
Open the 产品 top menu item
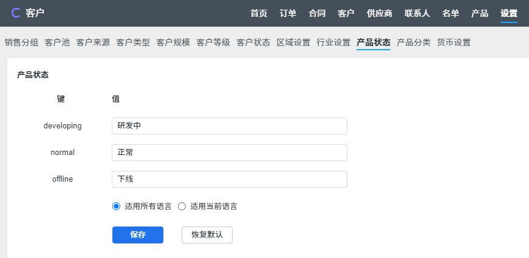coord(480,13)
